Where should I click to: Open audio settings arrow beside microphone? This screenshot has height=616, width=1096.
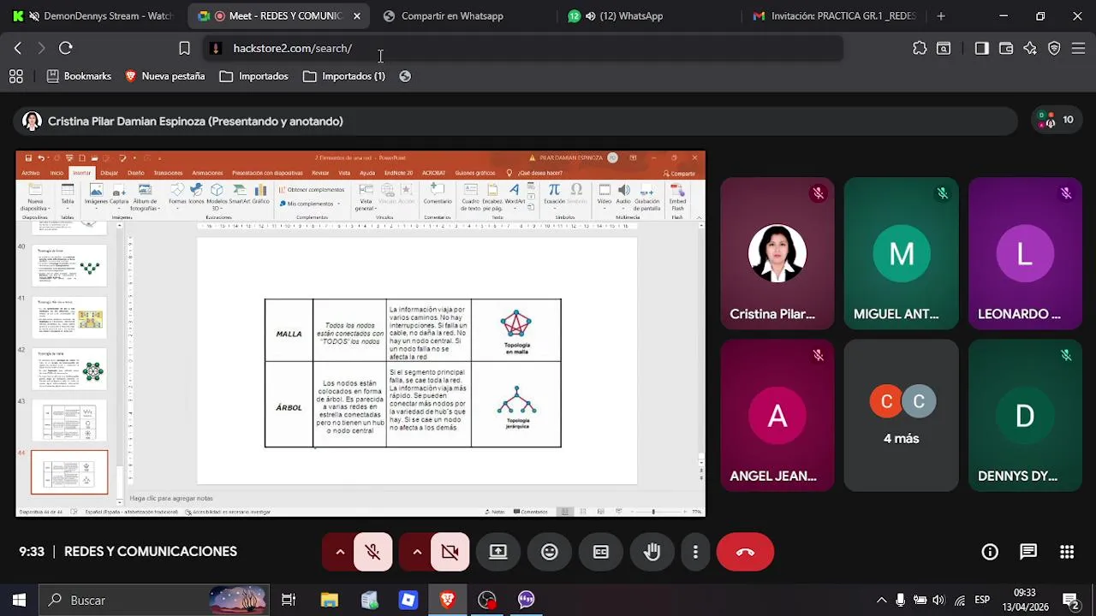[340, 552]
